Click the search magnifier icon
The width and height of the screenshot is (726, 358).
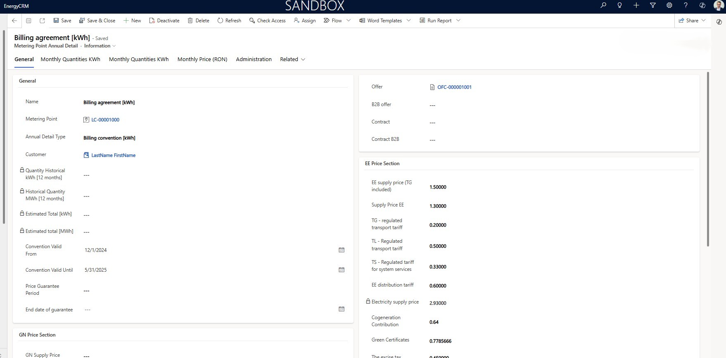point(603,6)
